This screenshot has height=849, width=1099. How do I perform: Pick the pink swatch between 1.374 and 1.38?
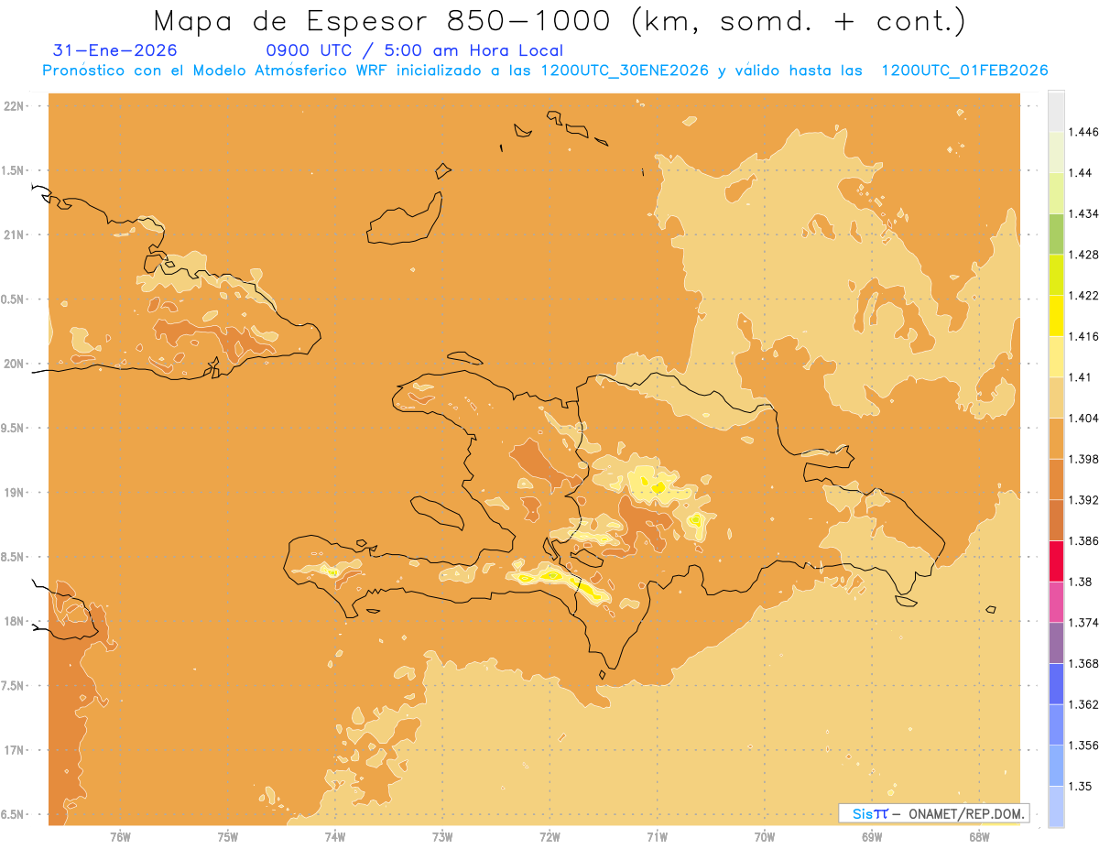1056,602
